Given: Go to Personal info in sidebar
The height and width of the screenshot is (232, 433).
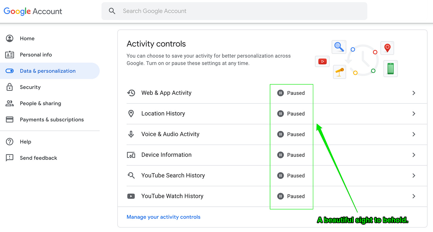Looking at the screenshot, I should [x=36, y=55].
